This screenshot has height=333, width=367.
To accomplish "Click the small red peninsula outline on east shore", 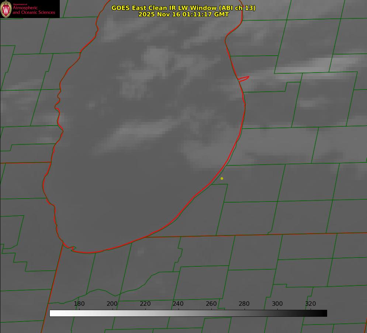I will coord(244,78).
